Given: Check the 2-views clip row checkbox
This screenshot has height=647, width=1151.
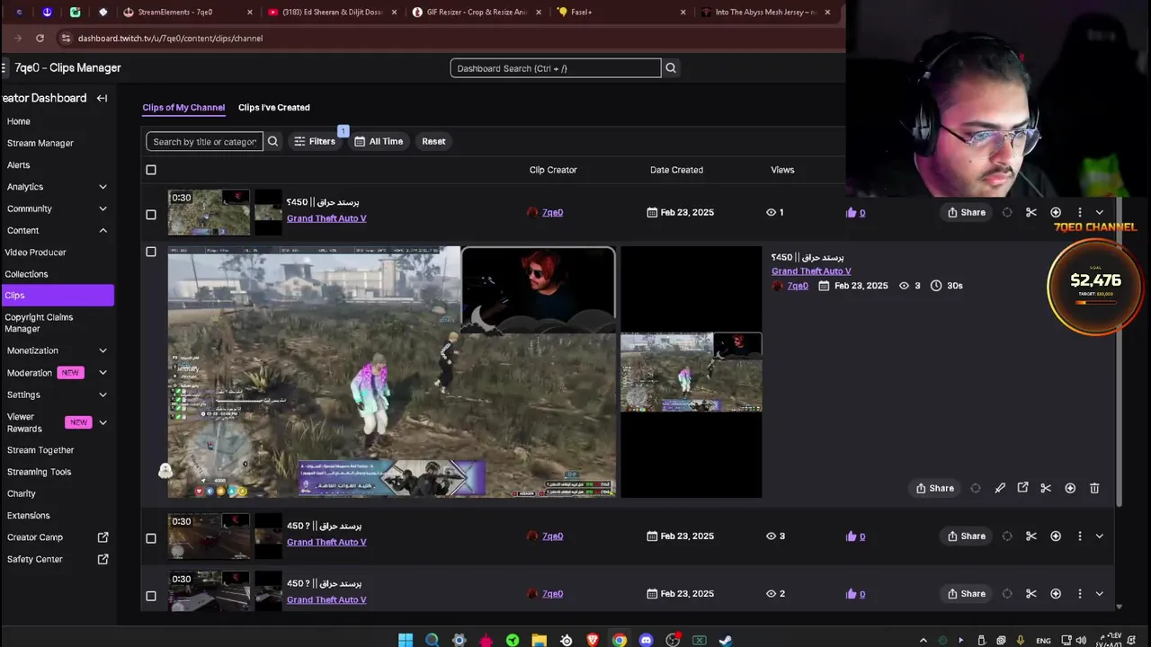Looking at the screenshot, I should point(151,596).
